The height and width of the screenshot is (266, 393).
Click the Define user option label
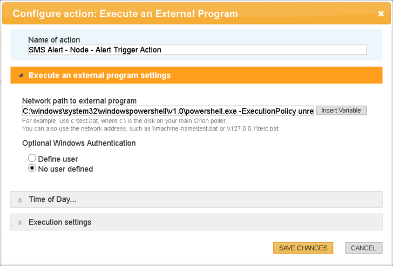point(58,159)
